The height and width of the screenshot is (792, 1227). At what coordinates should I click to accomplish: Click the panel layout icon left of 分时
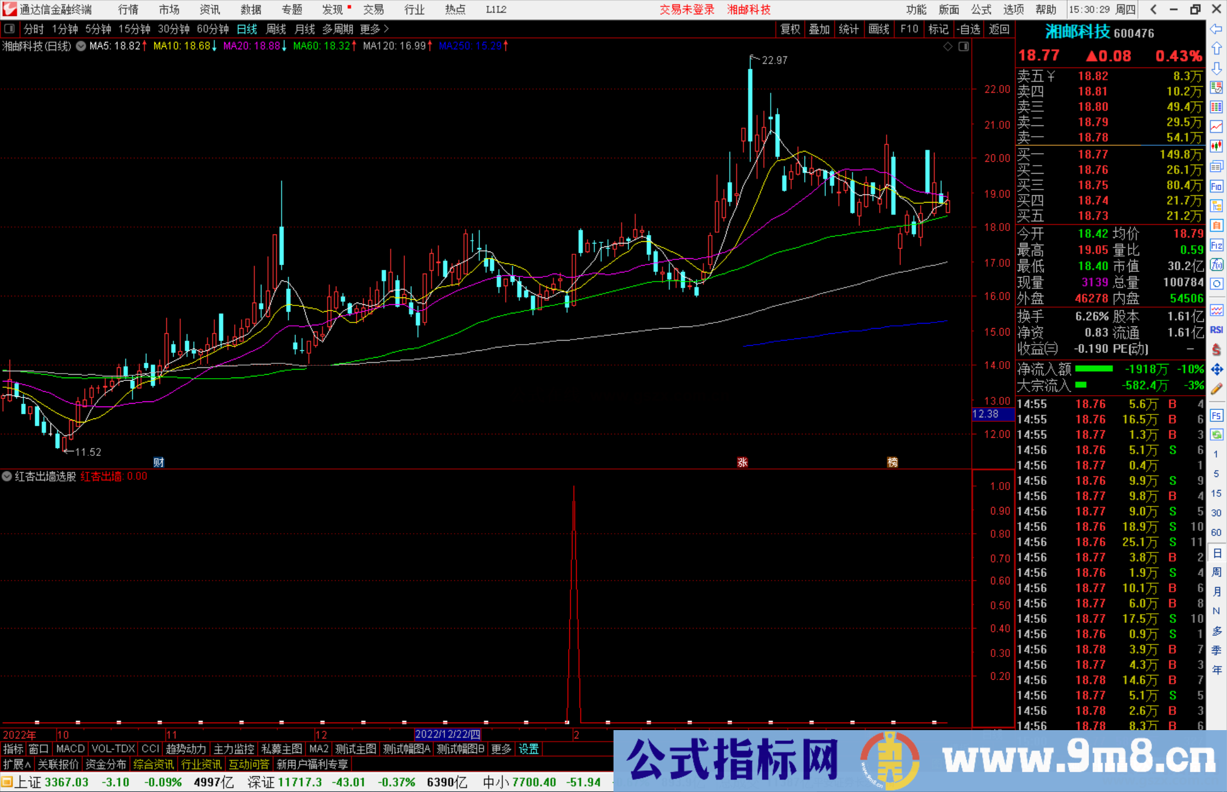9,28
